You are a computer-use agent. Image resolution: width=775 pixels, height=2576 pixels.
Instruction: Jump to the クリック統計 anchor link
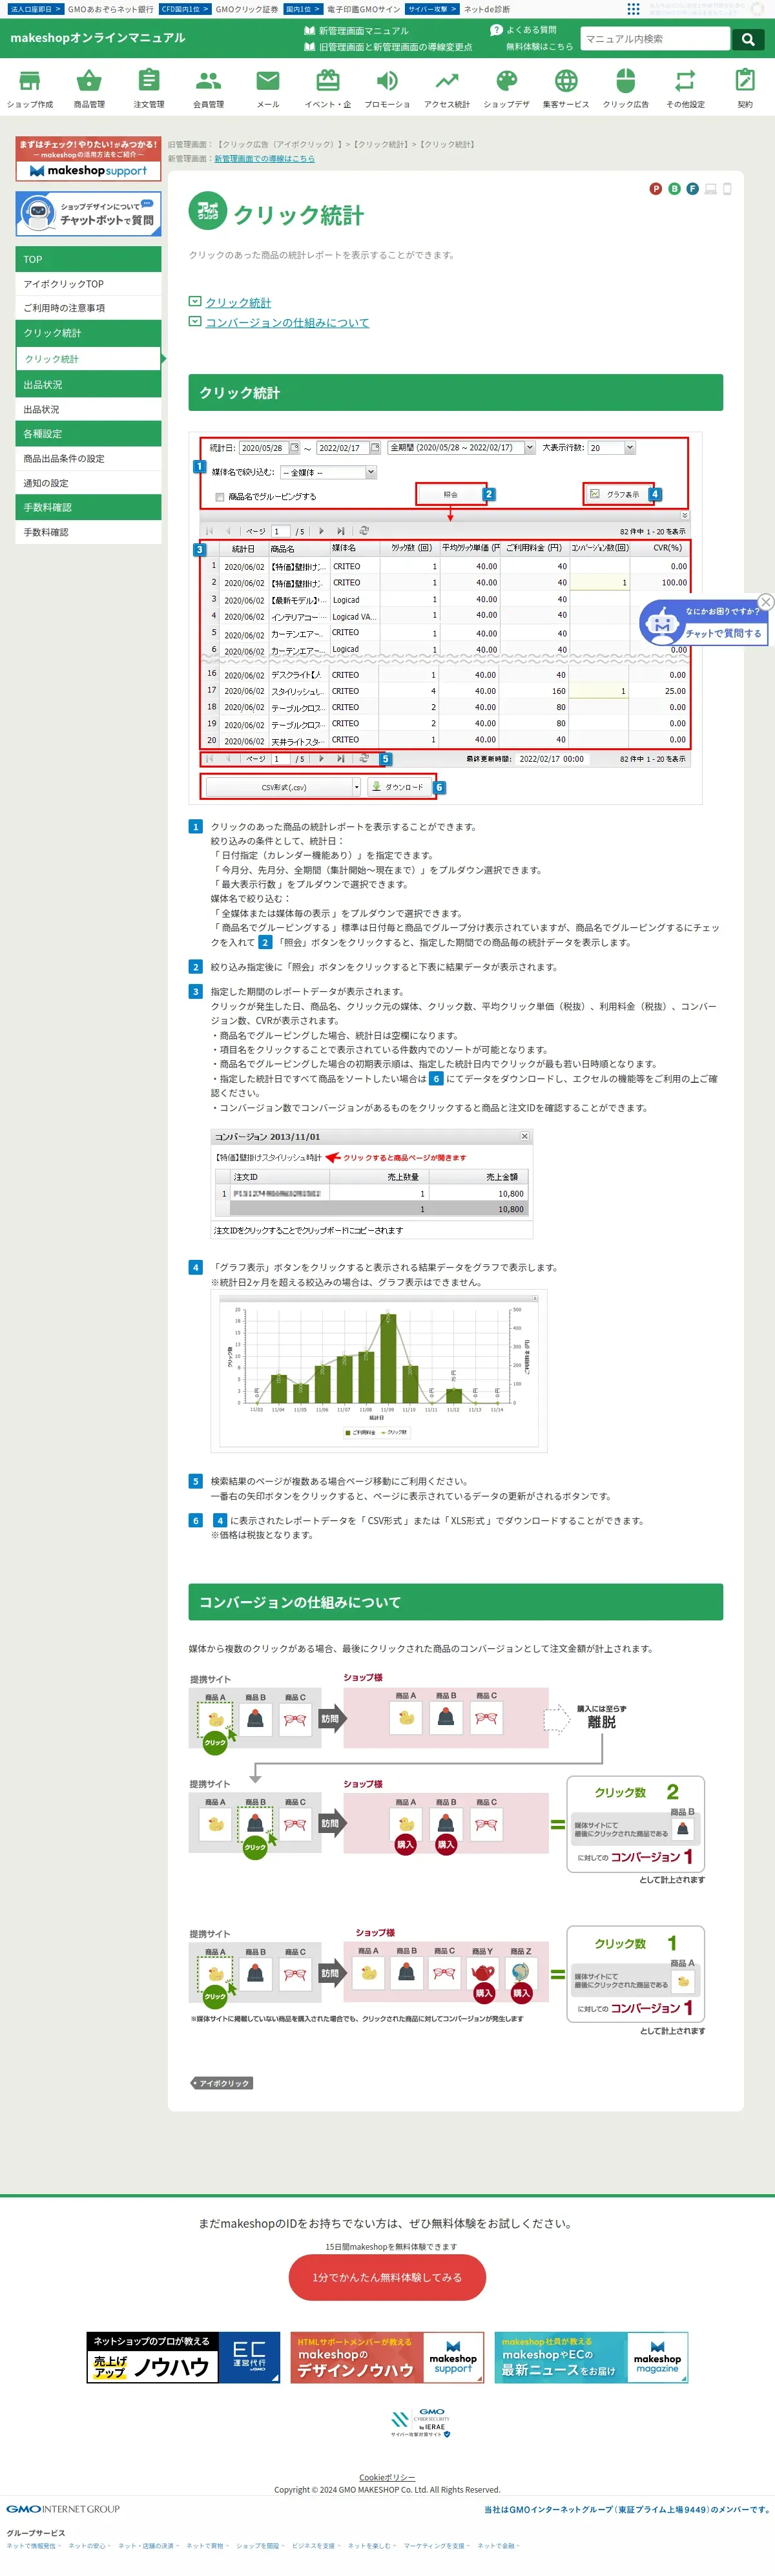click(238, 302)
